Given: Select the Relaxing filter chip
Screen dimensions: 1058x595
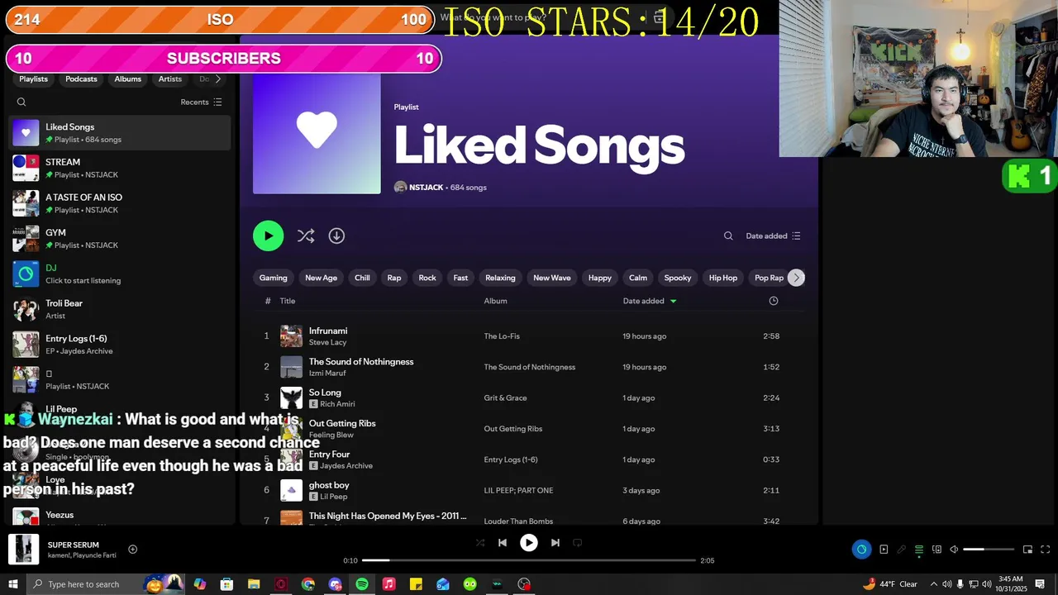Looking at the screenshot, I should 500,278.
